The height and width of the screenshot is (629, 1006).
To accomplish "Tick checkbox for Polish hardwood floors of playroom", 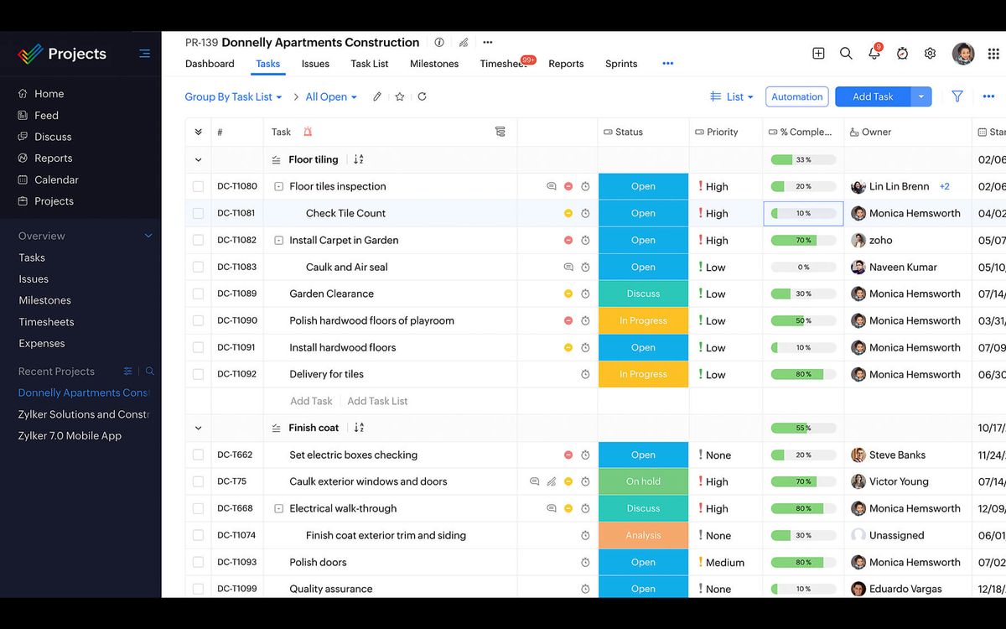I will click(198, 320).
